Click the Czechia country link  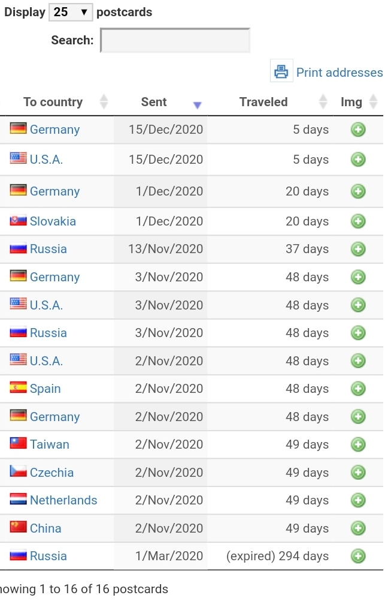pyautogui.click(x=51, y=472)
